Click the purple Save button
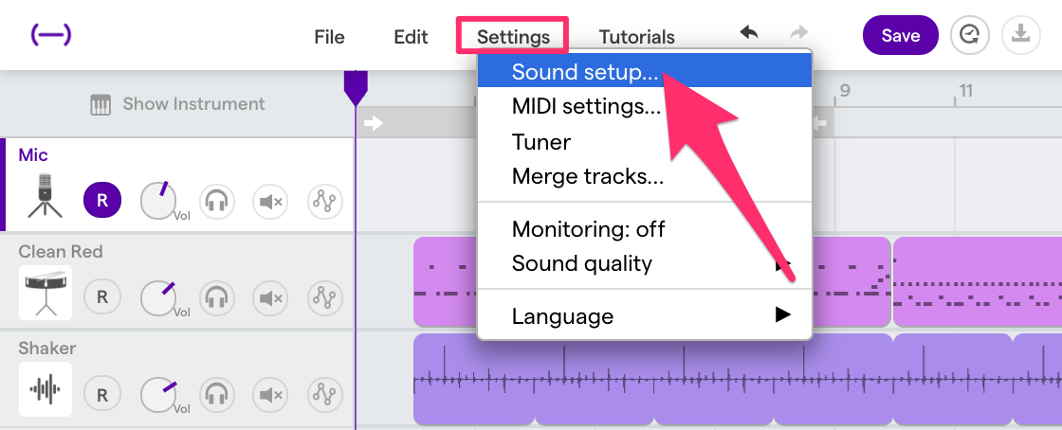1062x430 pixels. coord(900,35)
